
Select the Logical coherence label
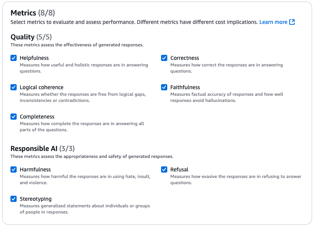tap(41, 87)
